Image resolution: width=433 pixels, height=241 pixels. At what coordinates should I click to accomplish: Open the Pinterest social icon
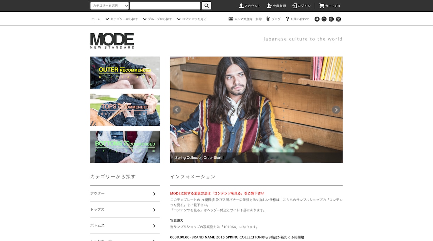coord(338,19)
